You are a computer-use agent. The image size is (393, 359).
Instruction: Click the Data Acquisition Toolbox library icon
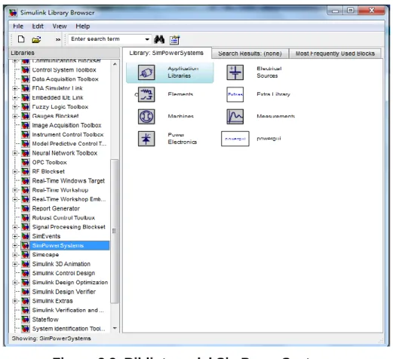(26, 79)
